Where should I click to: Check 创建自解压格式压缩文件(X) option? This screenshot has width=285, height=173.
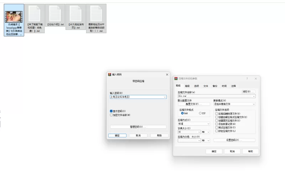pyautogui.click(x=217, y=117)
